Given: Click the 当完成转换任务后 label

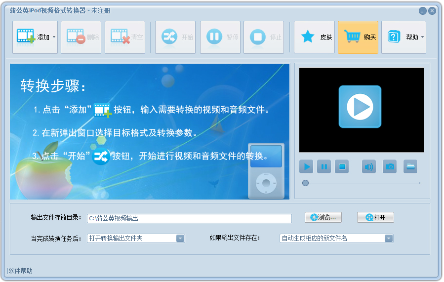Looking at the screenshot, I should coord(56,239).
